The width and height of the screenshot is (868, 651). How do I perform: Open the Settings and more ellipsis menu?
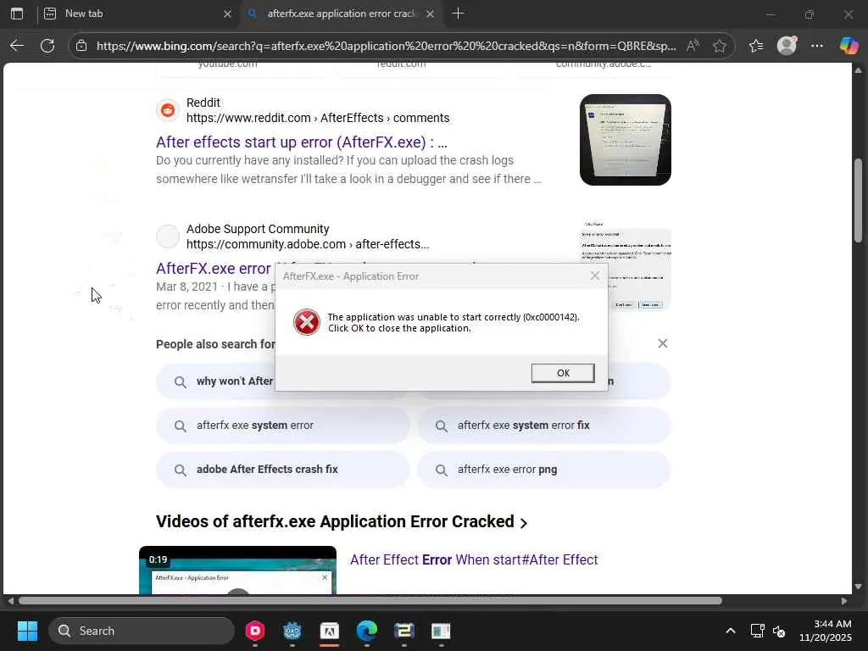817,46
